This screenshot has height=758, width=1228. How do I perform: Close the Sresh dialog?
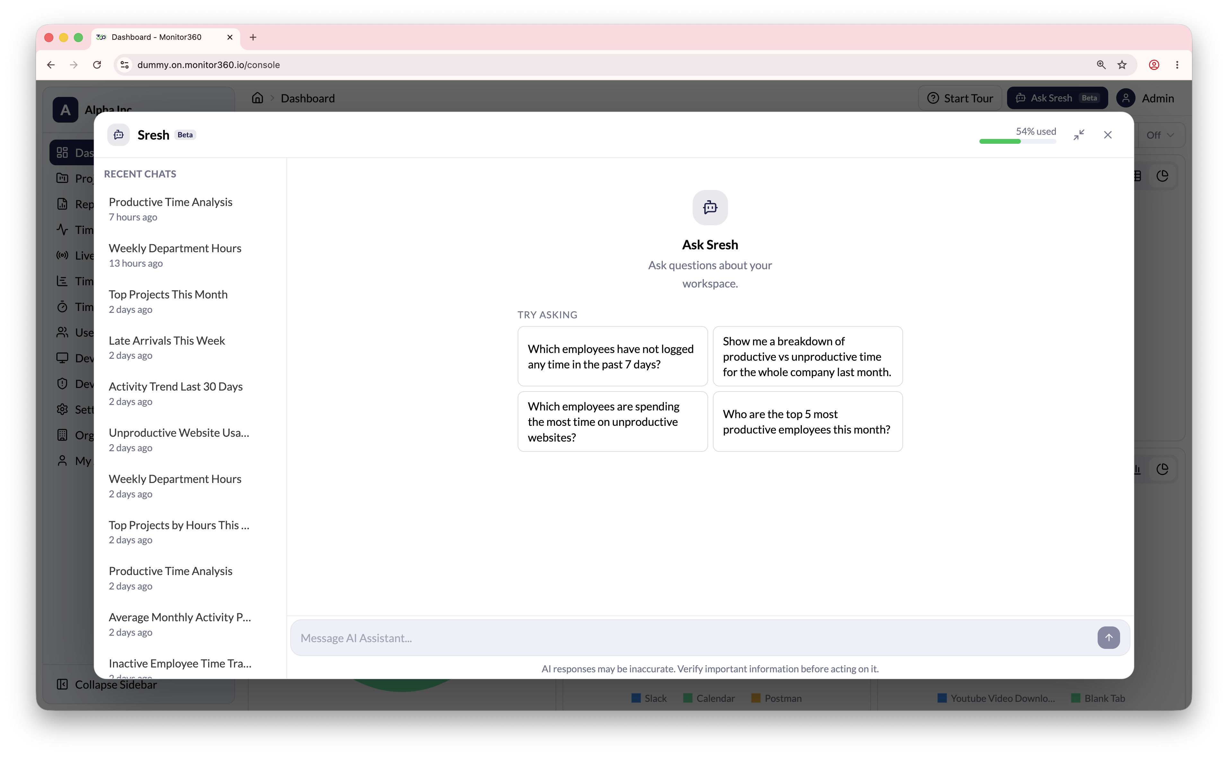[x=1108, y=135]
